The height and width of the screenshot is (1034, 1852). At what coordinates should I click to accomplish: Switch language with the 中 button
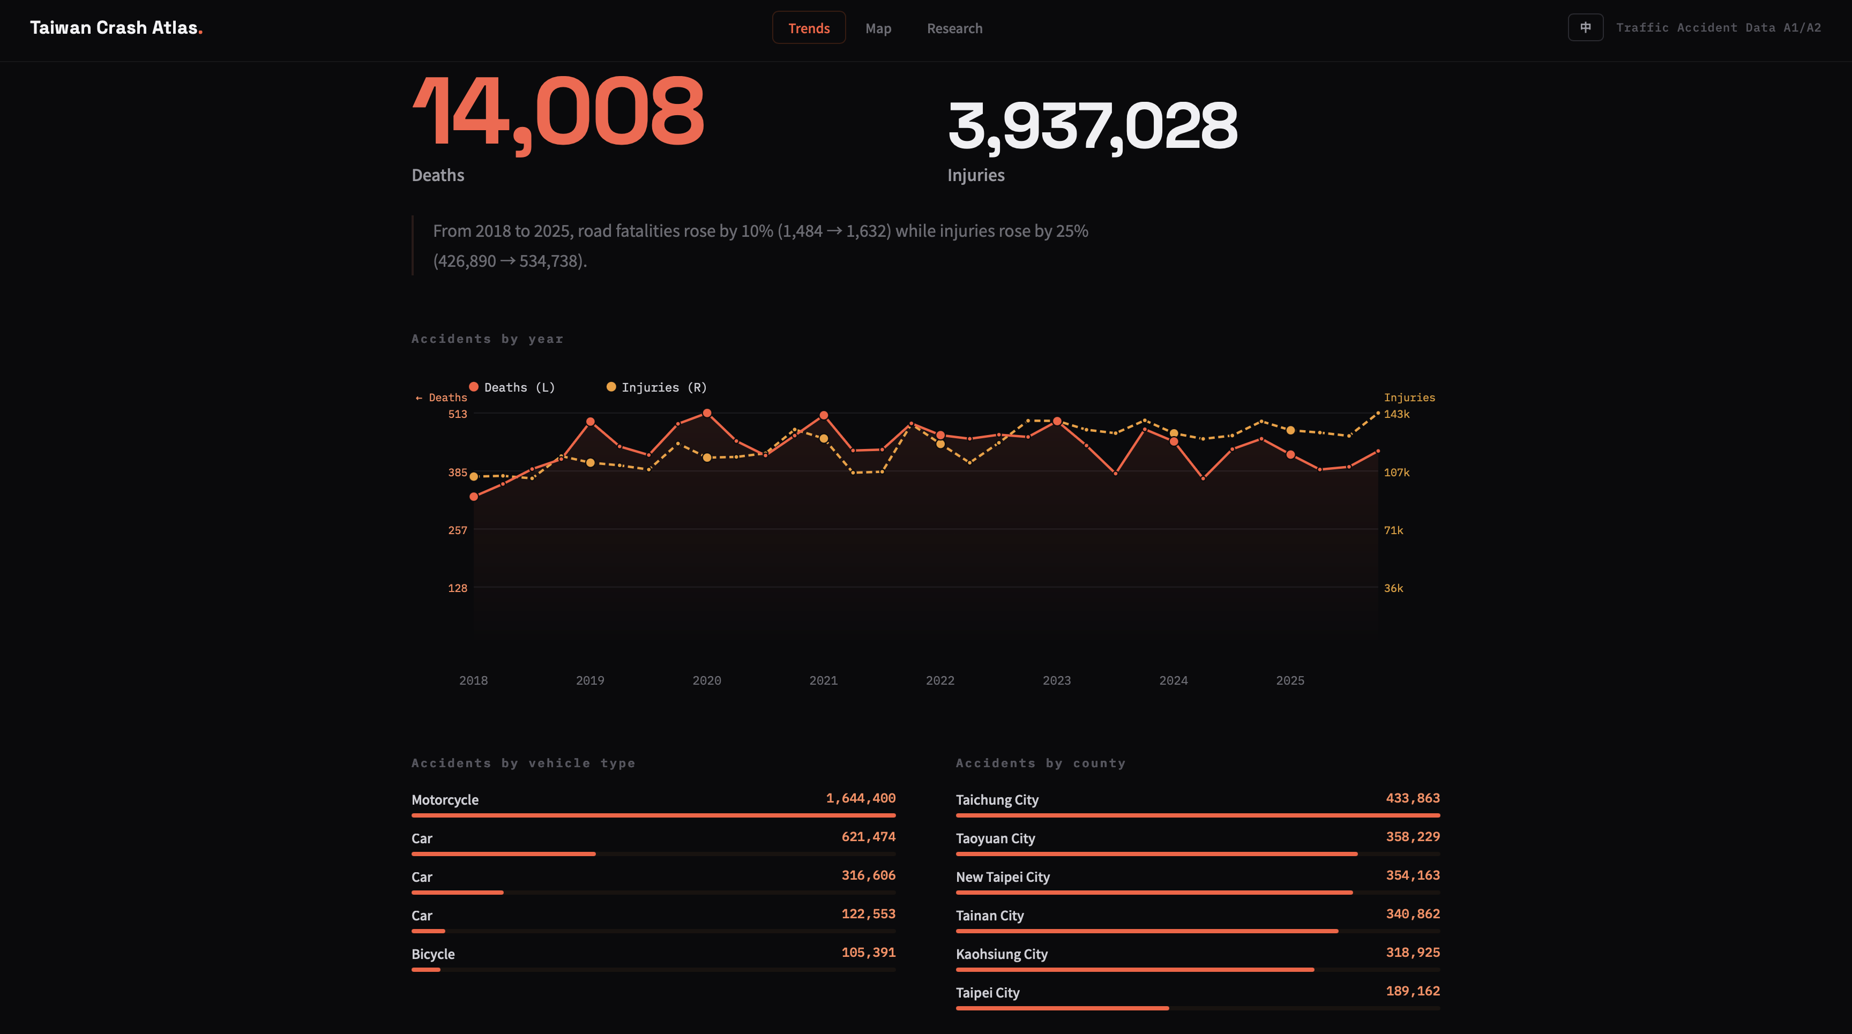tap(1585, 27)
